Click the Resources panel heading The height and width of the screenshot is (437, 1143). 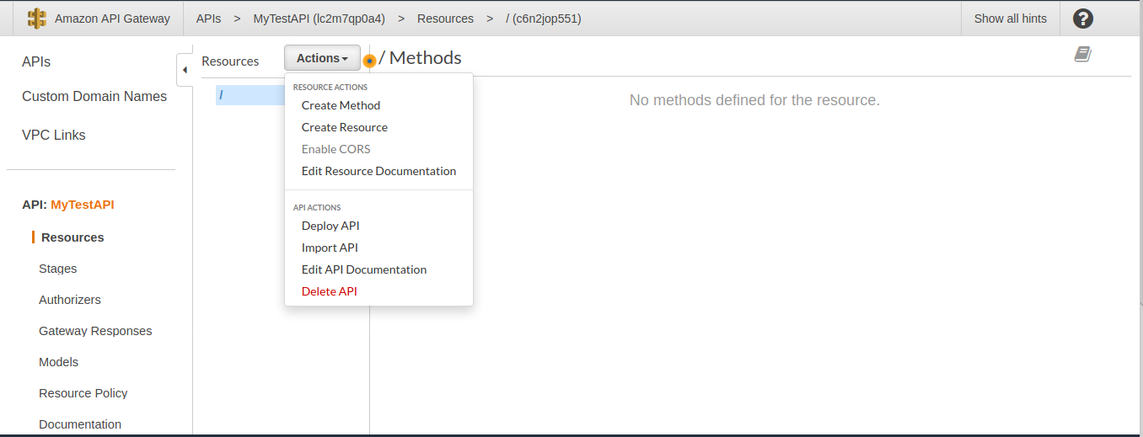[230, 61]
